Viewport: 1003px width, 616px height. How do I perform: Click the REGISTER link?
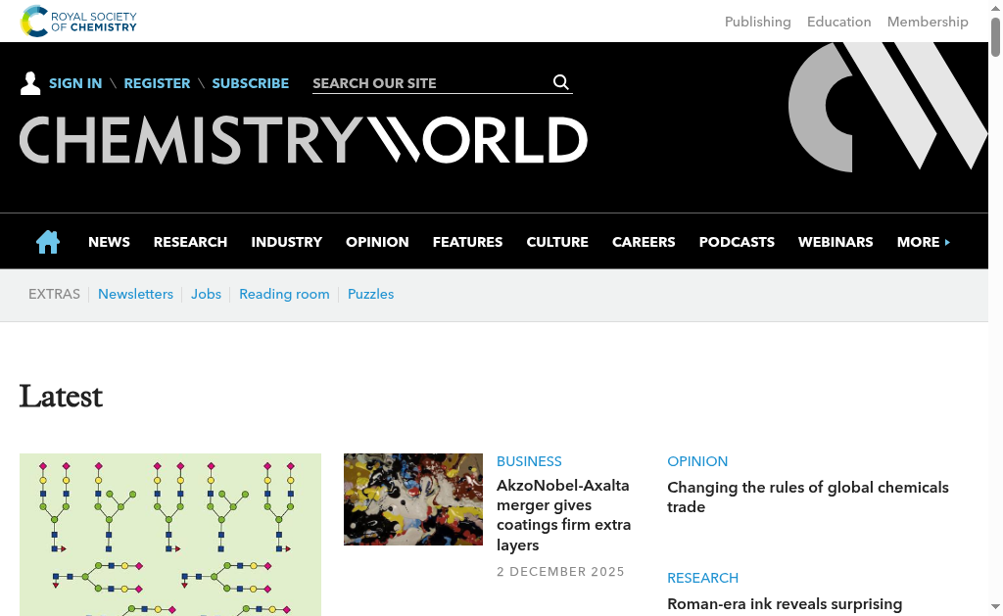[157, 83]
